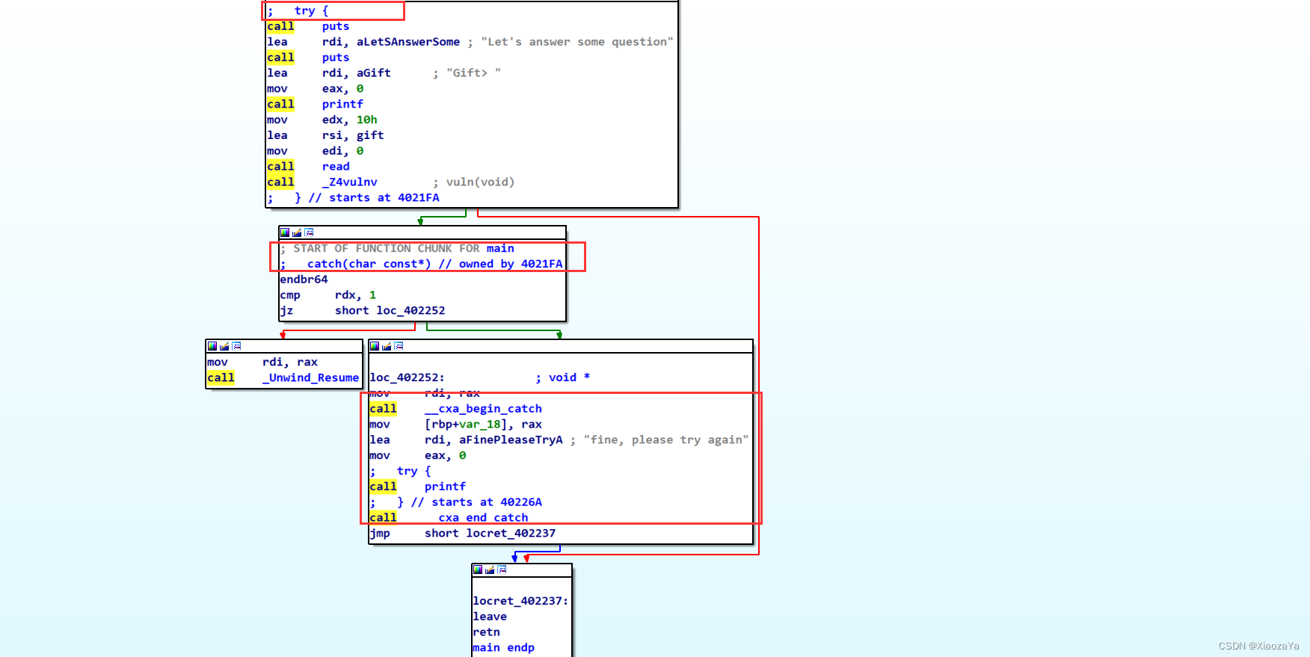Viewport: 1310px width, 657px height.
Task: Click the group nodes icon on the loc_402252 block
Action: click(399, 346)
